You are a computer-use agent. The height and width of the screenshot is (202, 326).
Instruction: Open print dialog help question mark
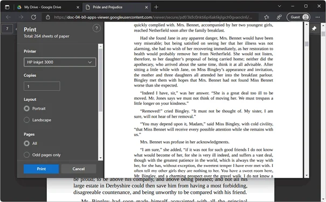(x=96, y=28)
